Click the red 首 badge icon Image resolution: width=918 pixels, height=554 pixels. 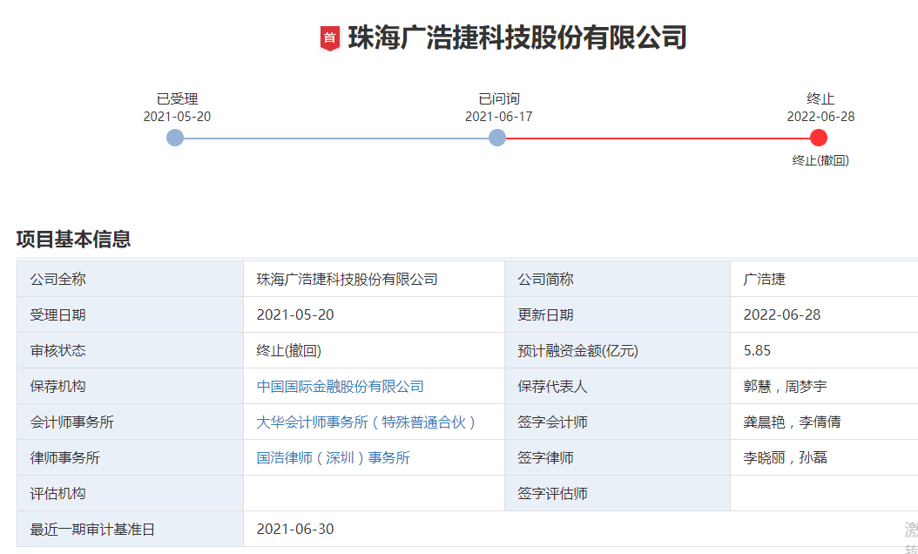pyautogui.click(x=329, y=37)
